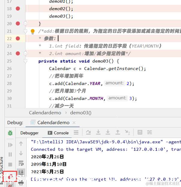
Task: Click the Stop square icon
Action: tap(10, 165)
